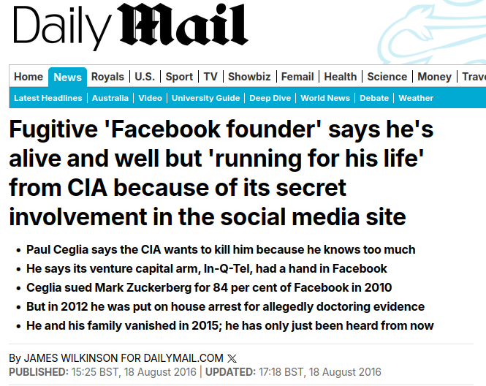This screenshot has height=386, width=486.
Task: Navigate to the U.S. section
Action: click(x=145, y=77)
